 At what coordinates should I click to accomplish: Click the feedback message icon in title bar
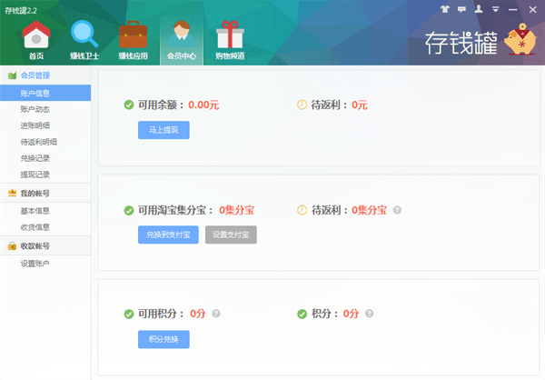(x=461, y=8)
